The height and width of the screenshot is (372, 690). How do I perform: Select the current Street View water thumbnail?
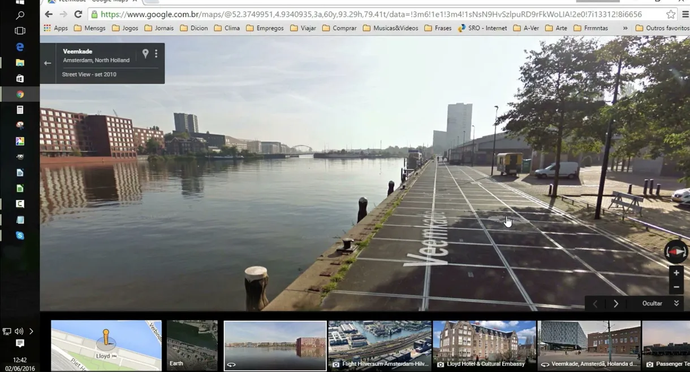pos(275,345)
